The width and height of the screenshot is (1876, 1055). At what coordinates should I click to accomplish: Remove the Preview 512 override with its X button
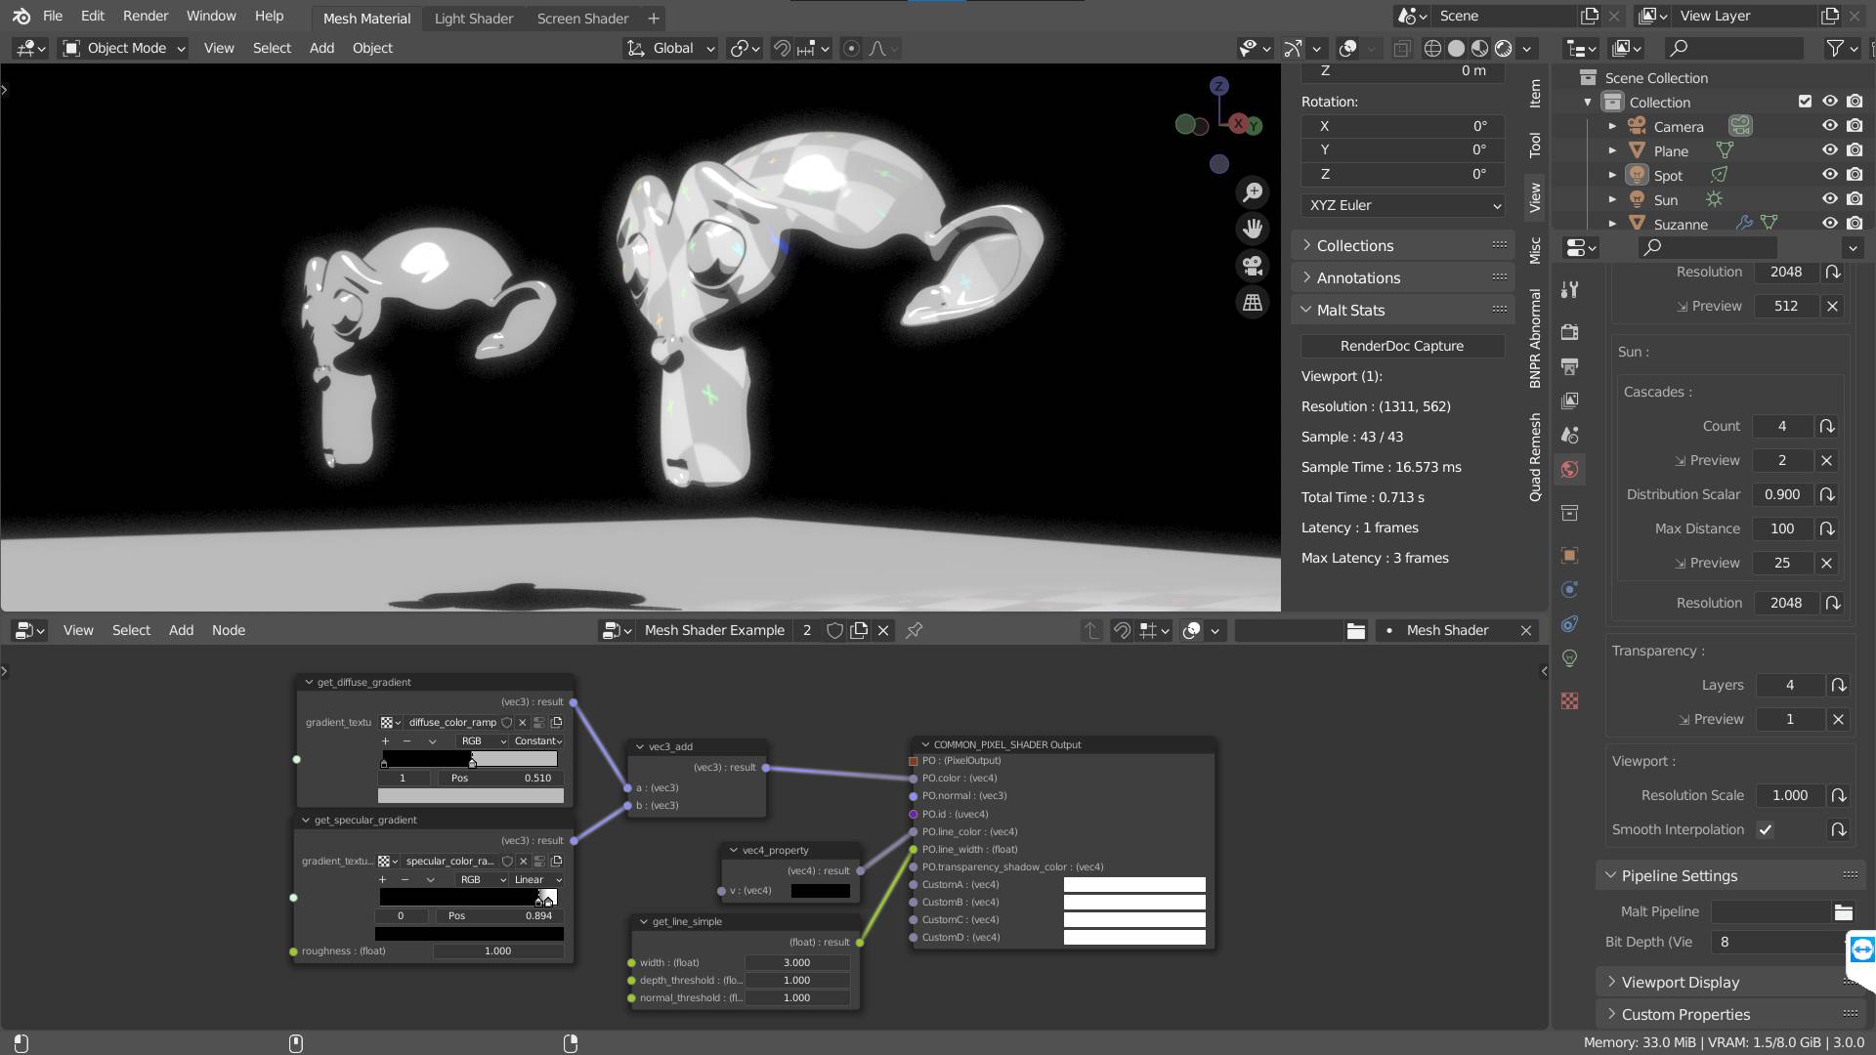pyautogui.click(x=1832, y=306)
